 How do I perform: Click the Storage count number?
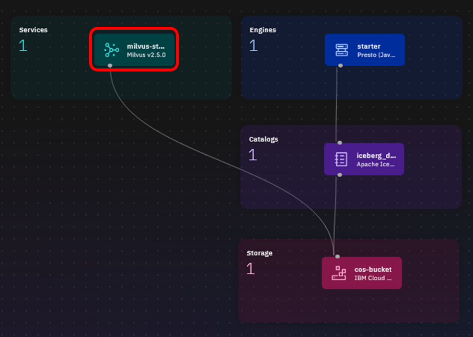[x=250, y=269]
